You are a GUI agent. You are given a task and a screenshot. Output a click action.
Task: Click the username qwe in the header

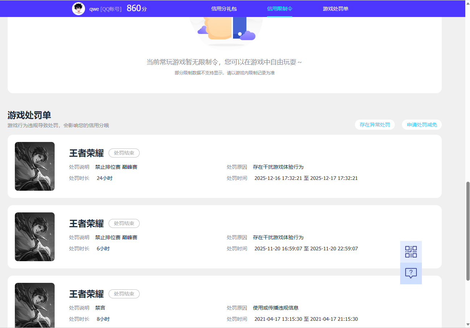[x=94, y=9]
